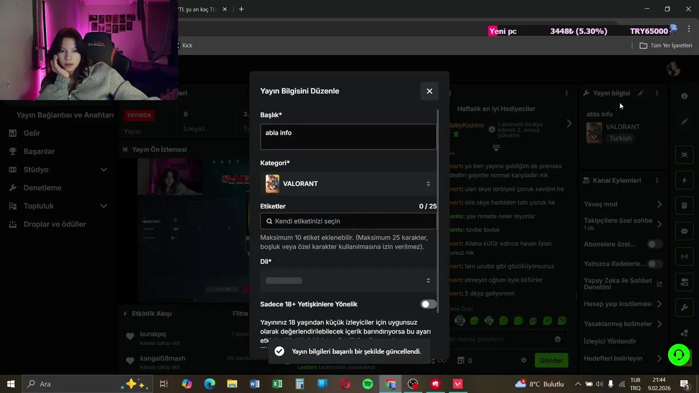Click the Droplar ve ödüller gift icon
The height and width of the screenshot is (393, 699).
coord(13,224)
